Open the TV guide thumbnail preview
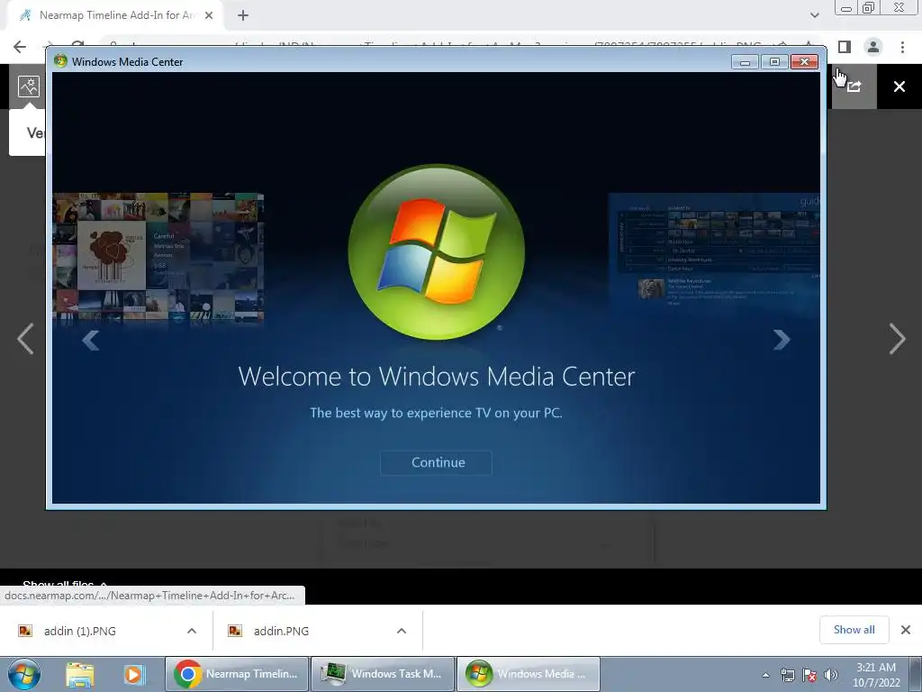Image resolution: width=922 pixels, height=692 pixels. (714, 252)
